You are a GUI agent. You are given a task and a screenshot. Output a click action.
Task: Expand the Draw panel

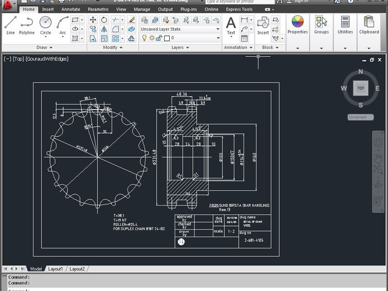coord(44,47)
